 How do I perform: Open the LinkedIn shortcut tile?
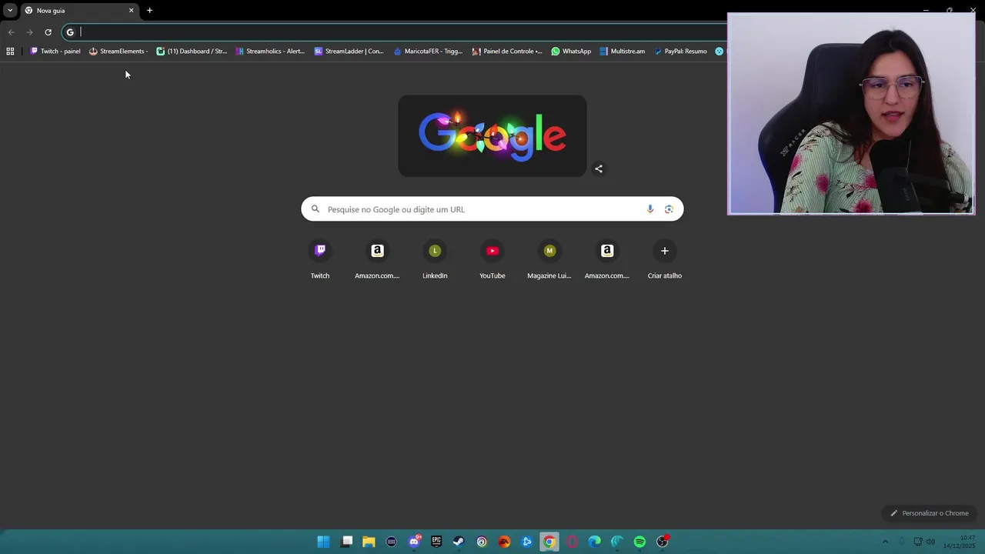pyautogui.click(x=435, y=260)
